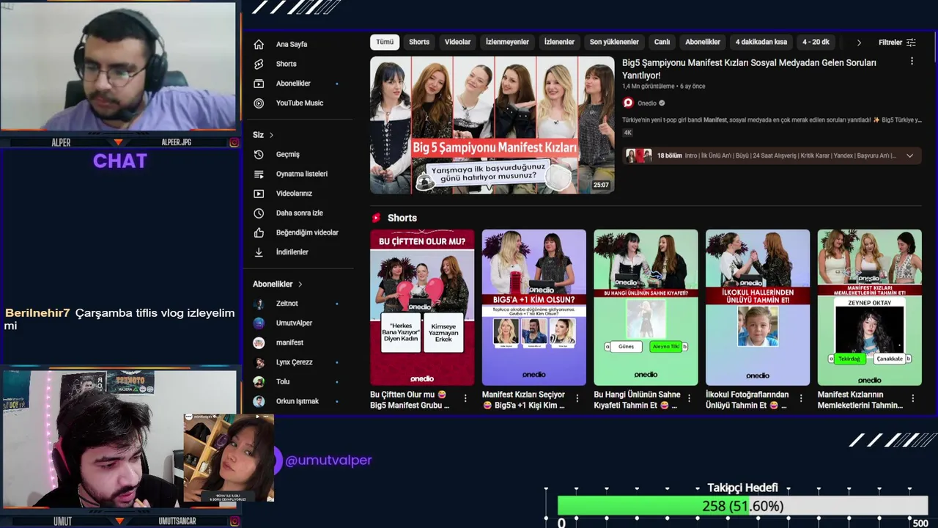Image resolution: width=938 pixels, height=528 pixels.
Task: Click the Instagram icon next to UMUTTSANCAR
Action: click(234, 521)
